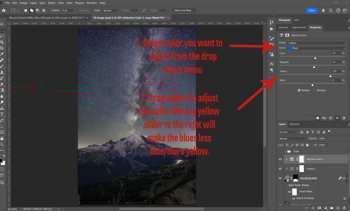
Task: Select the Hand tool
Action: [2, 138]
